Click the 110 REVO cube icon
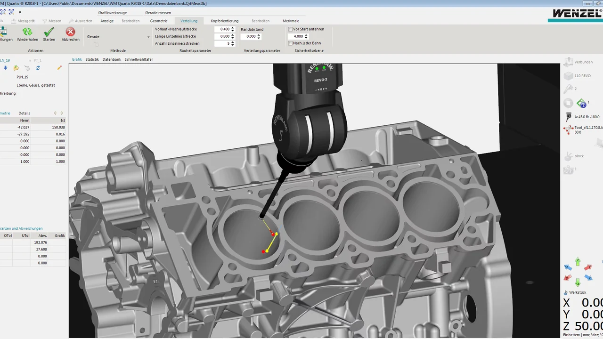 point(568,75)
